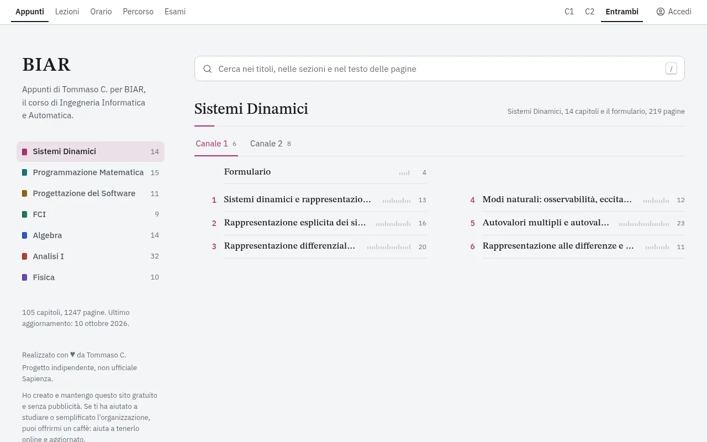Select the Analisi I course

click(91, 256)
